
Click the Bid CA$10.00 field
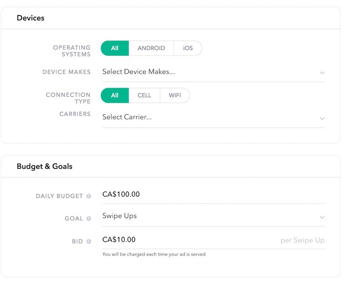coord(213,240)
